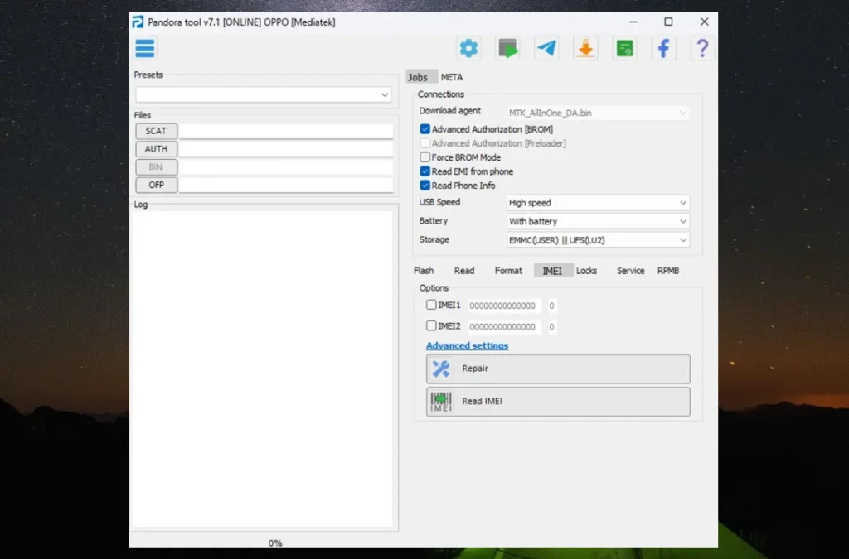Open the Advanced settings link
Image resolution: width=849 pixels, height=559 pixels.
468,345
